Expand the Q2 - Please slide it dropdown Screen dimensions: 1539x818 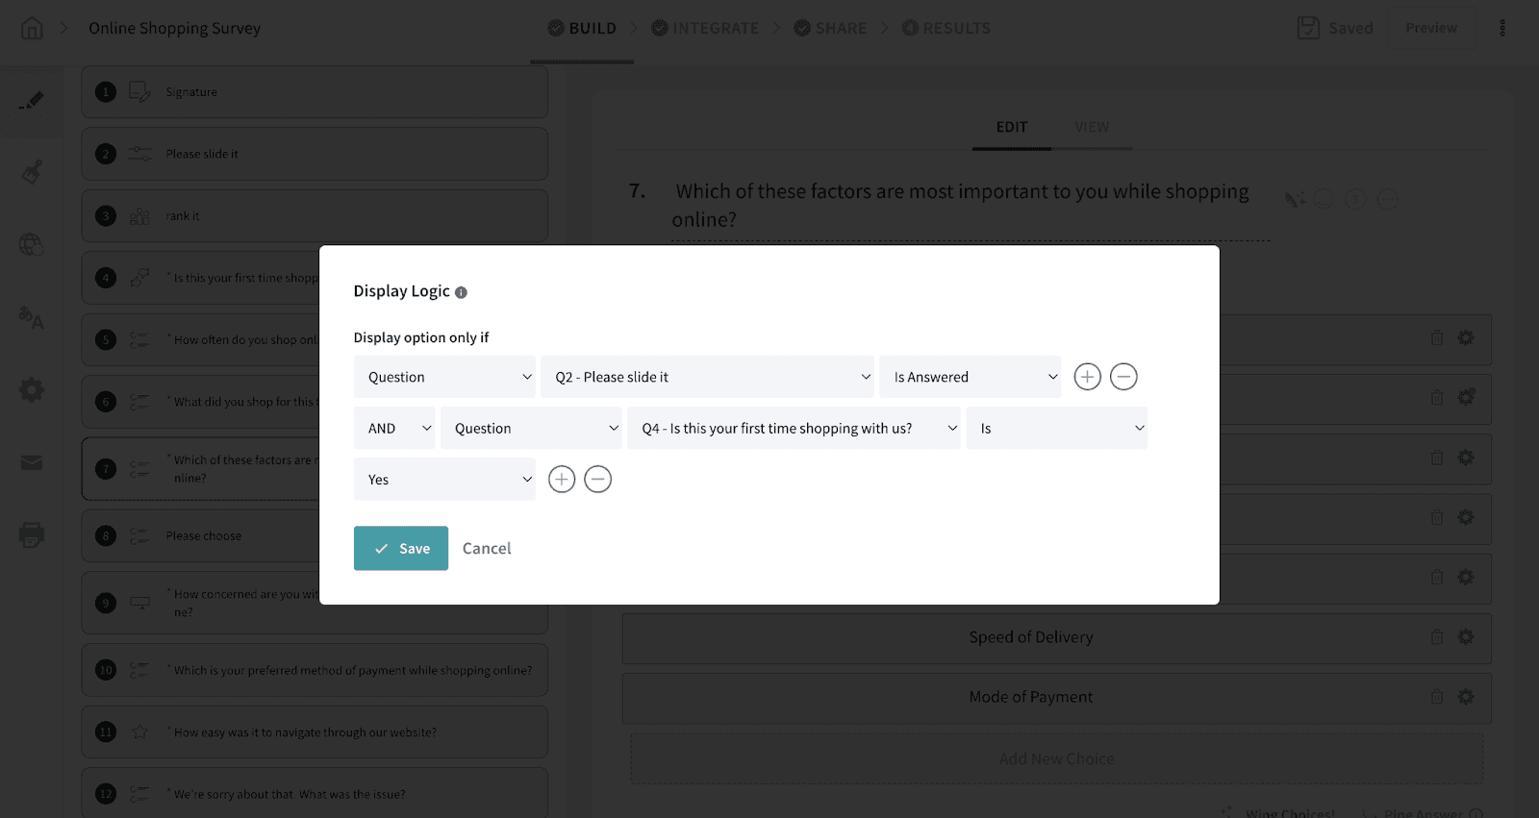click(707, 377)
